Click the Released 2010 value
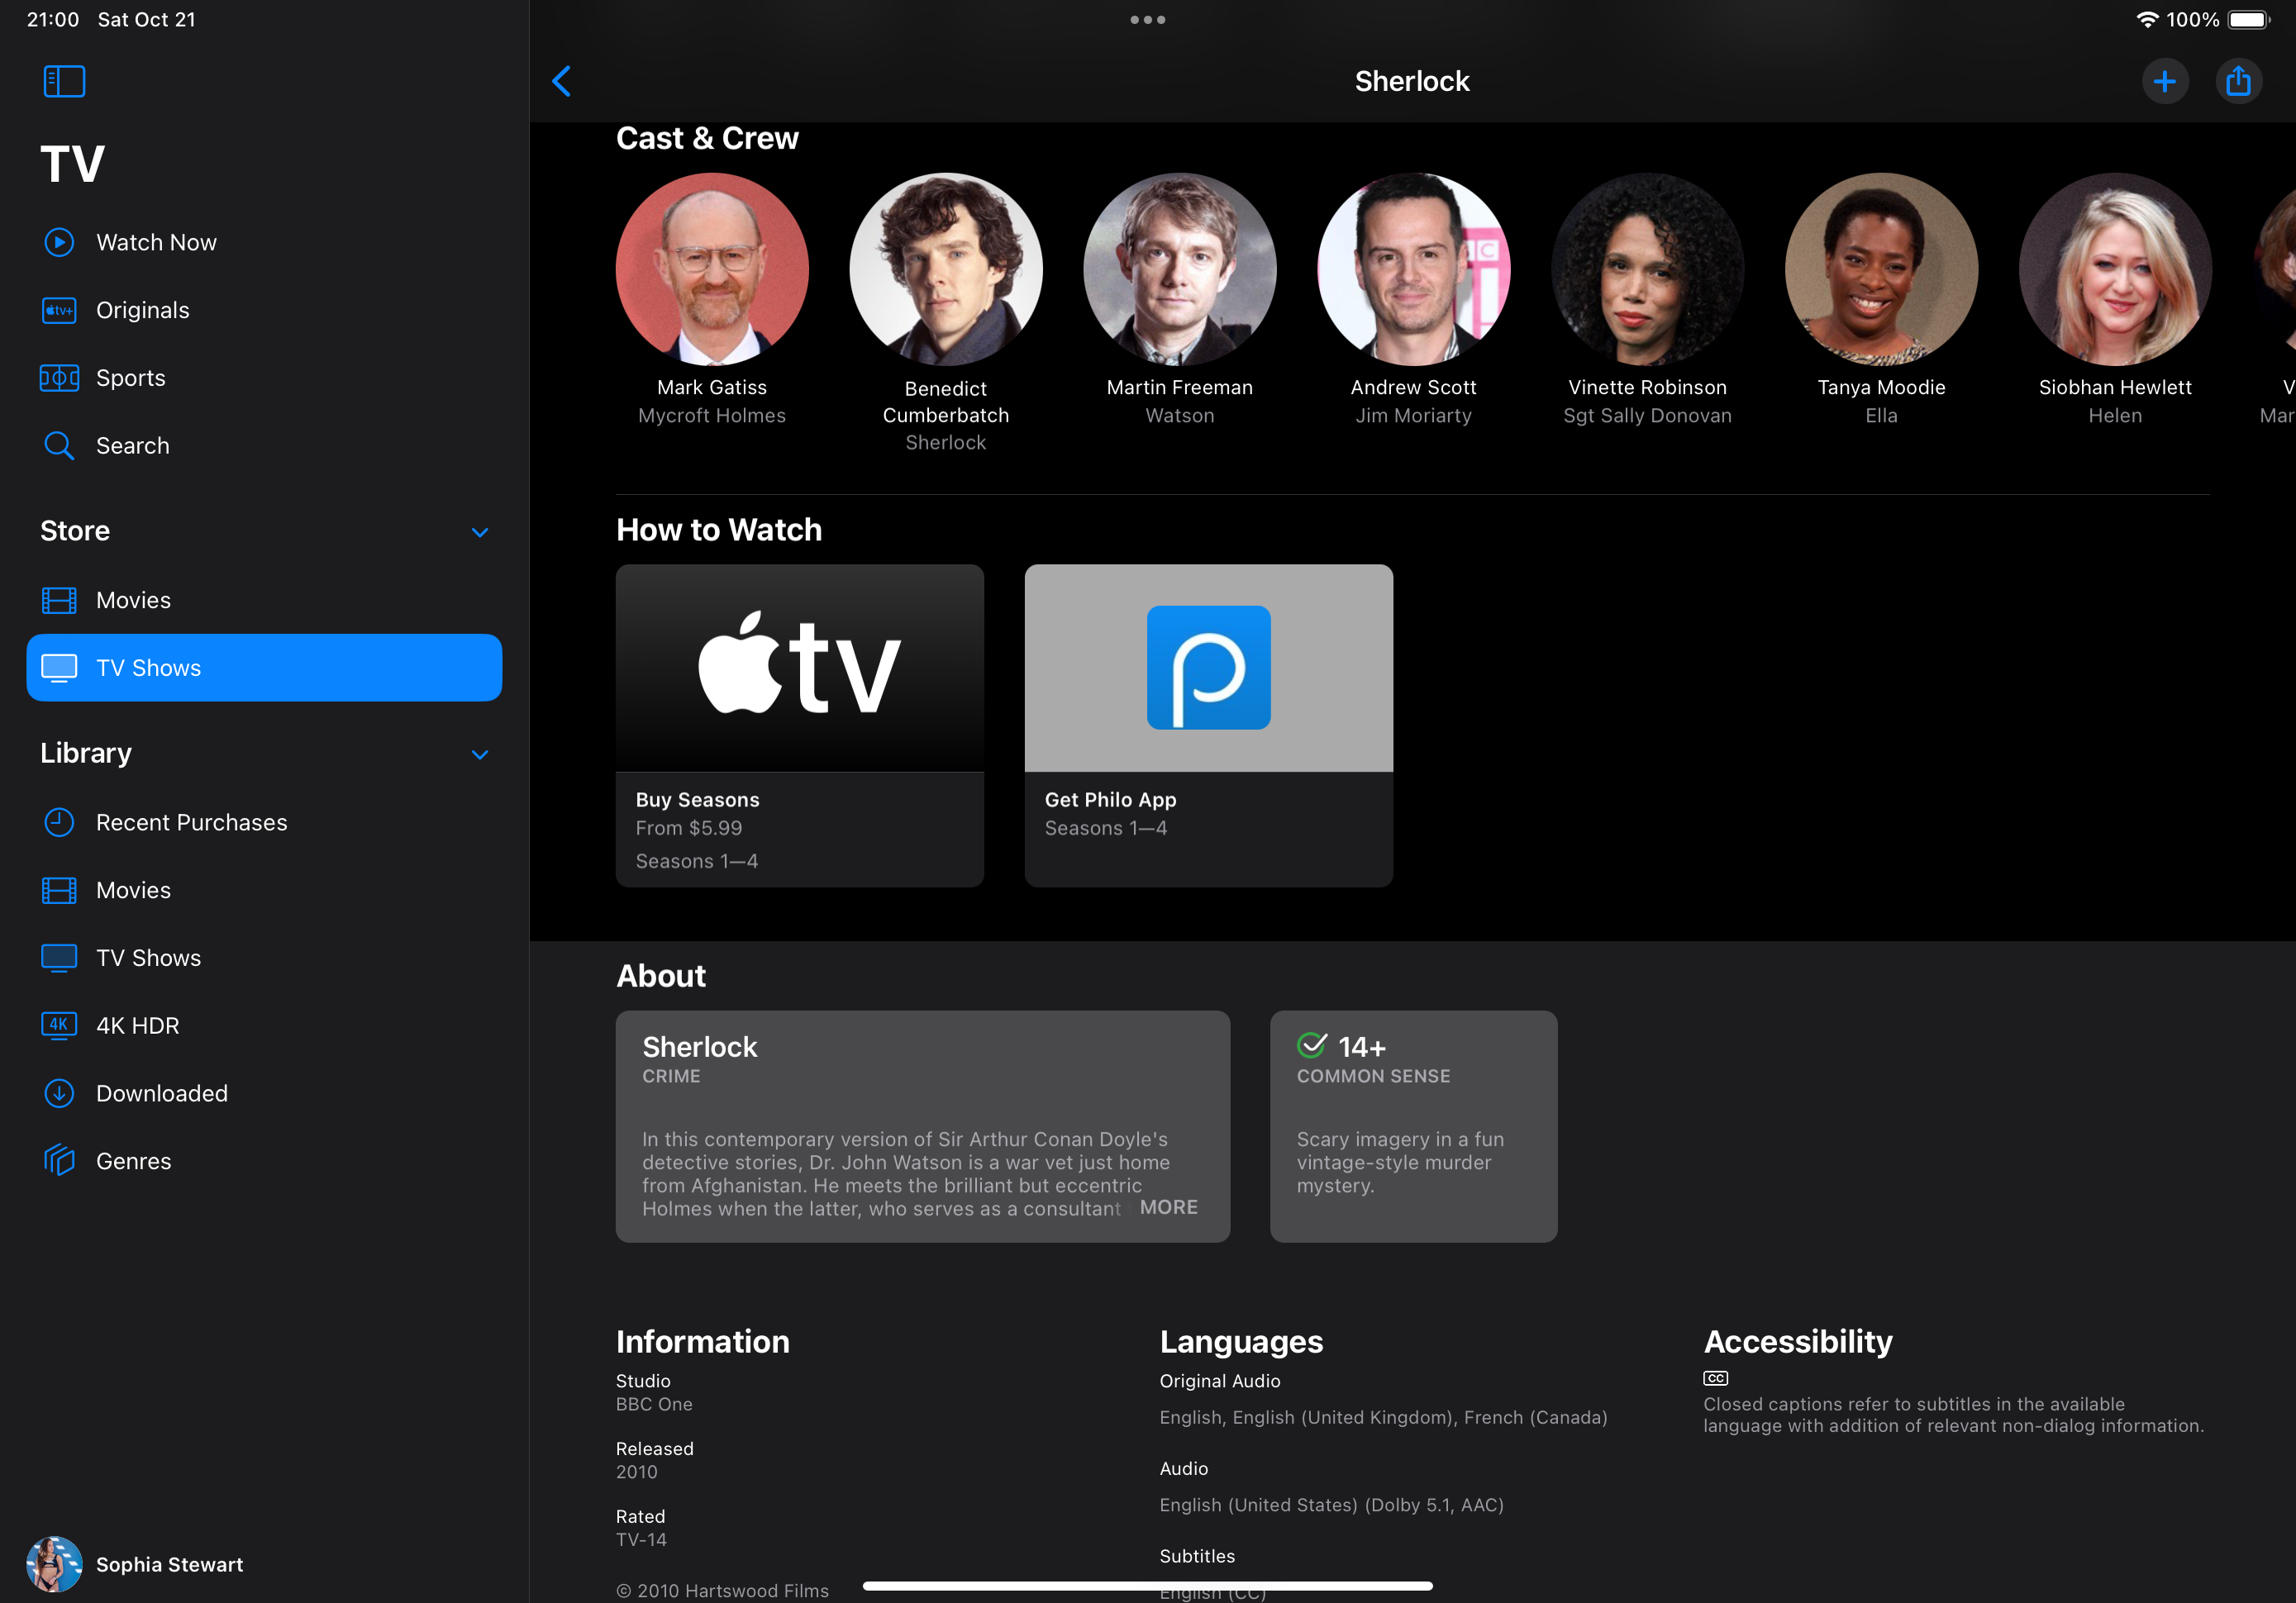Image resolution: width=2296 pixels, height=1603 pixels. coord(637,1472)
